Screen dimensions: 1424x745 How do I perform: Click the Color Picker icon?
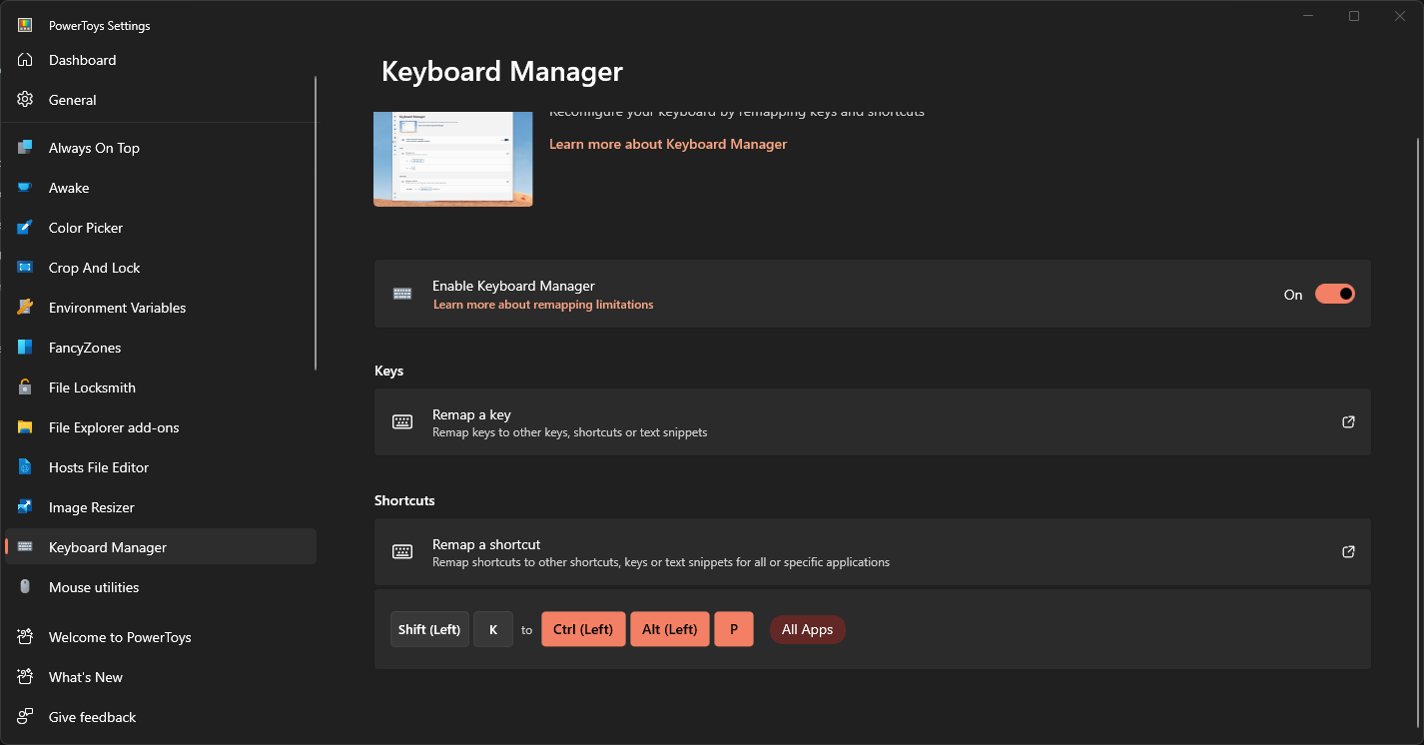pos(25,228)
